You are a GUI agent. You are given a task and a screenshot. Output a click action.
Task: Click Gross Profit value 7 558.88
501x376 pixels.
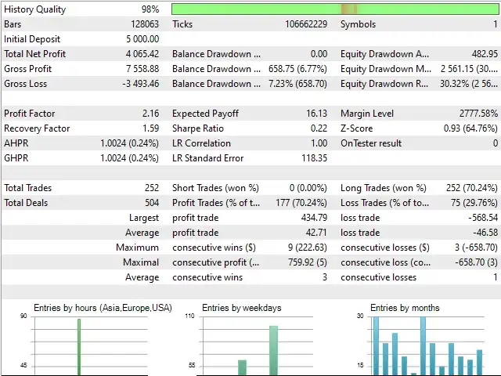click(142, 69)
